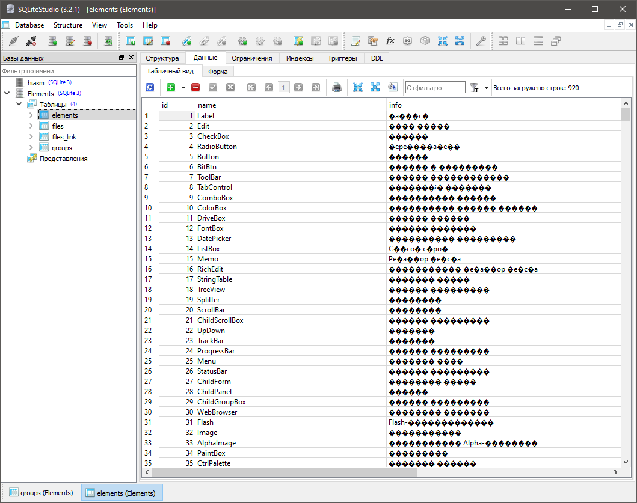This screenshot has height=503, width=637.
Task: Switch to groups (Elements) window in taskbar
Action: (x=41, y=493)
